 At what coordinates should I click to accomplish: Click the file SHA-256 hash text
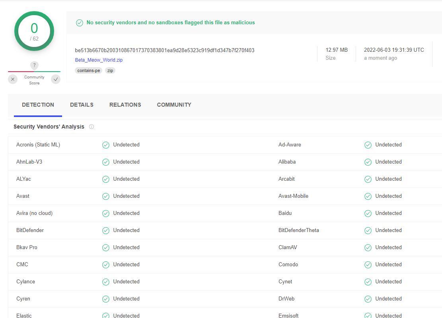[164, 50]
